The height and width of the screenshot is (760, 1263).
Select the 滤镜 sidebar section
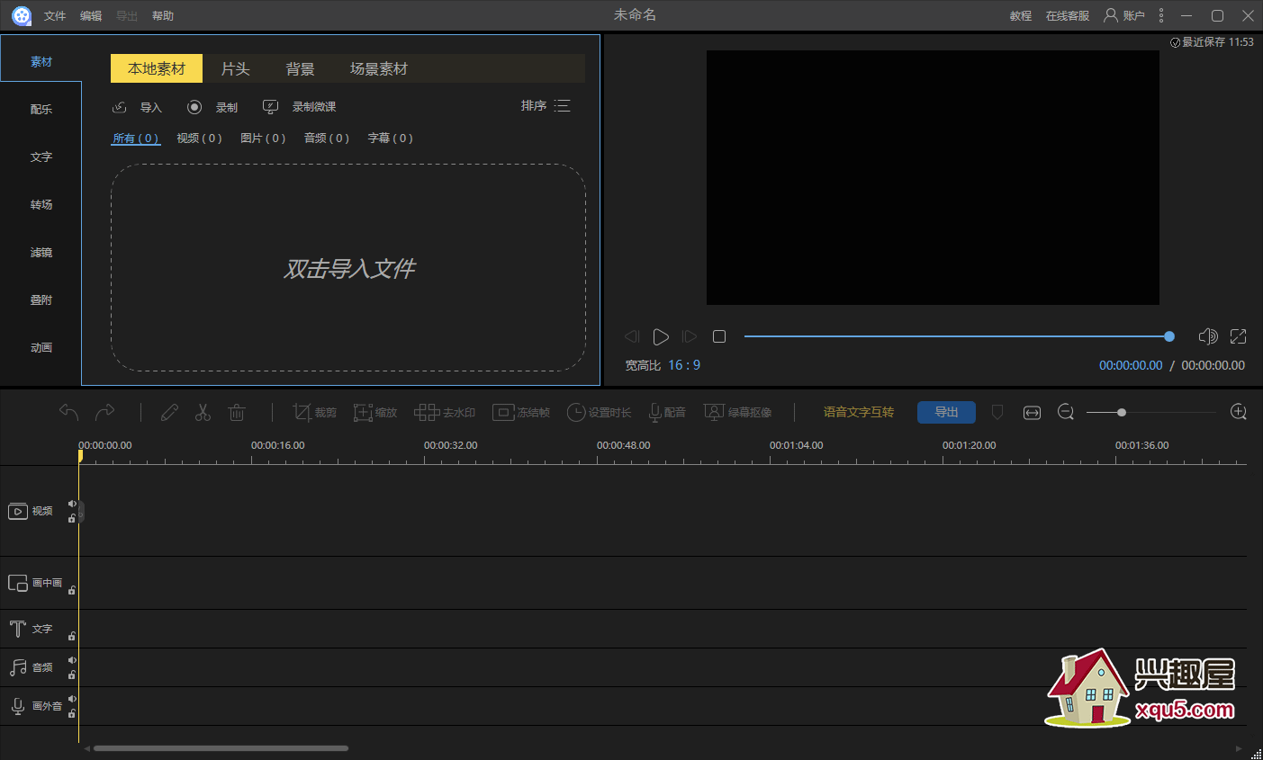(x=41, y=252)
